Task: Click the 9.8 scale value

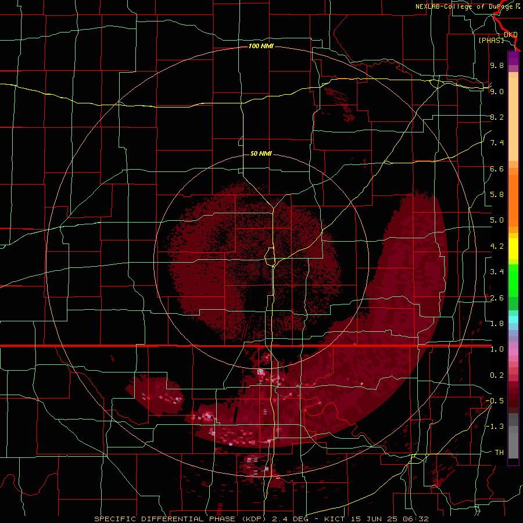Action: [x=497, y=65]
